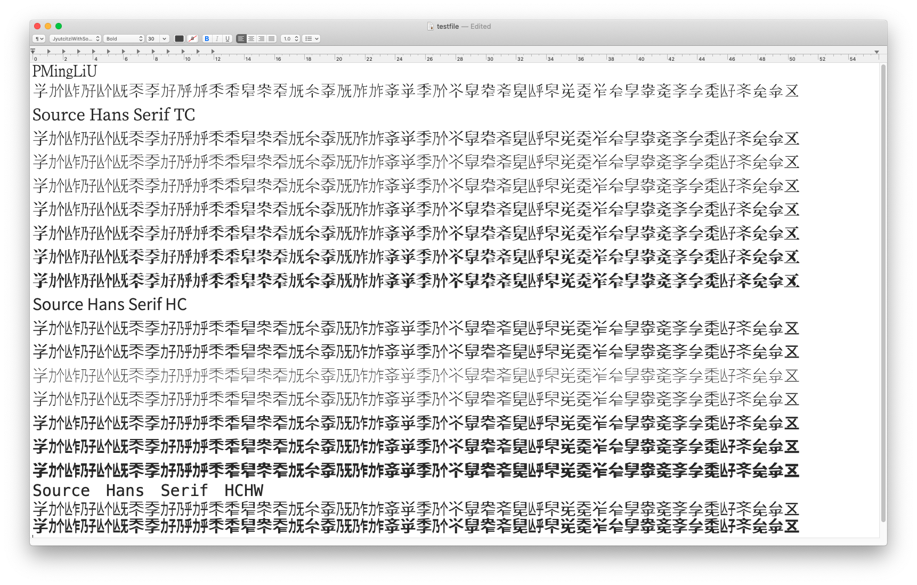This screenshot has width=917, height=585.
Task: Open the paragraph styles dropdown
Action: (x=39, y=39)
